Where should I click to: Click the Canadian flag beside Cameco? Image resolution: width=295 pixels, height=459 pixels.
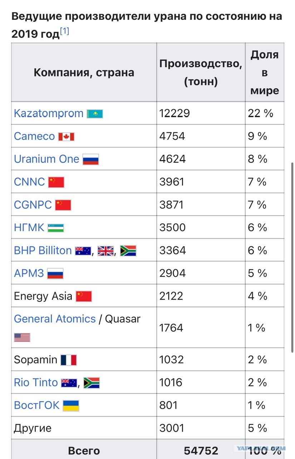tap(66, 137)
